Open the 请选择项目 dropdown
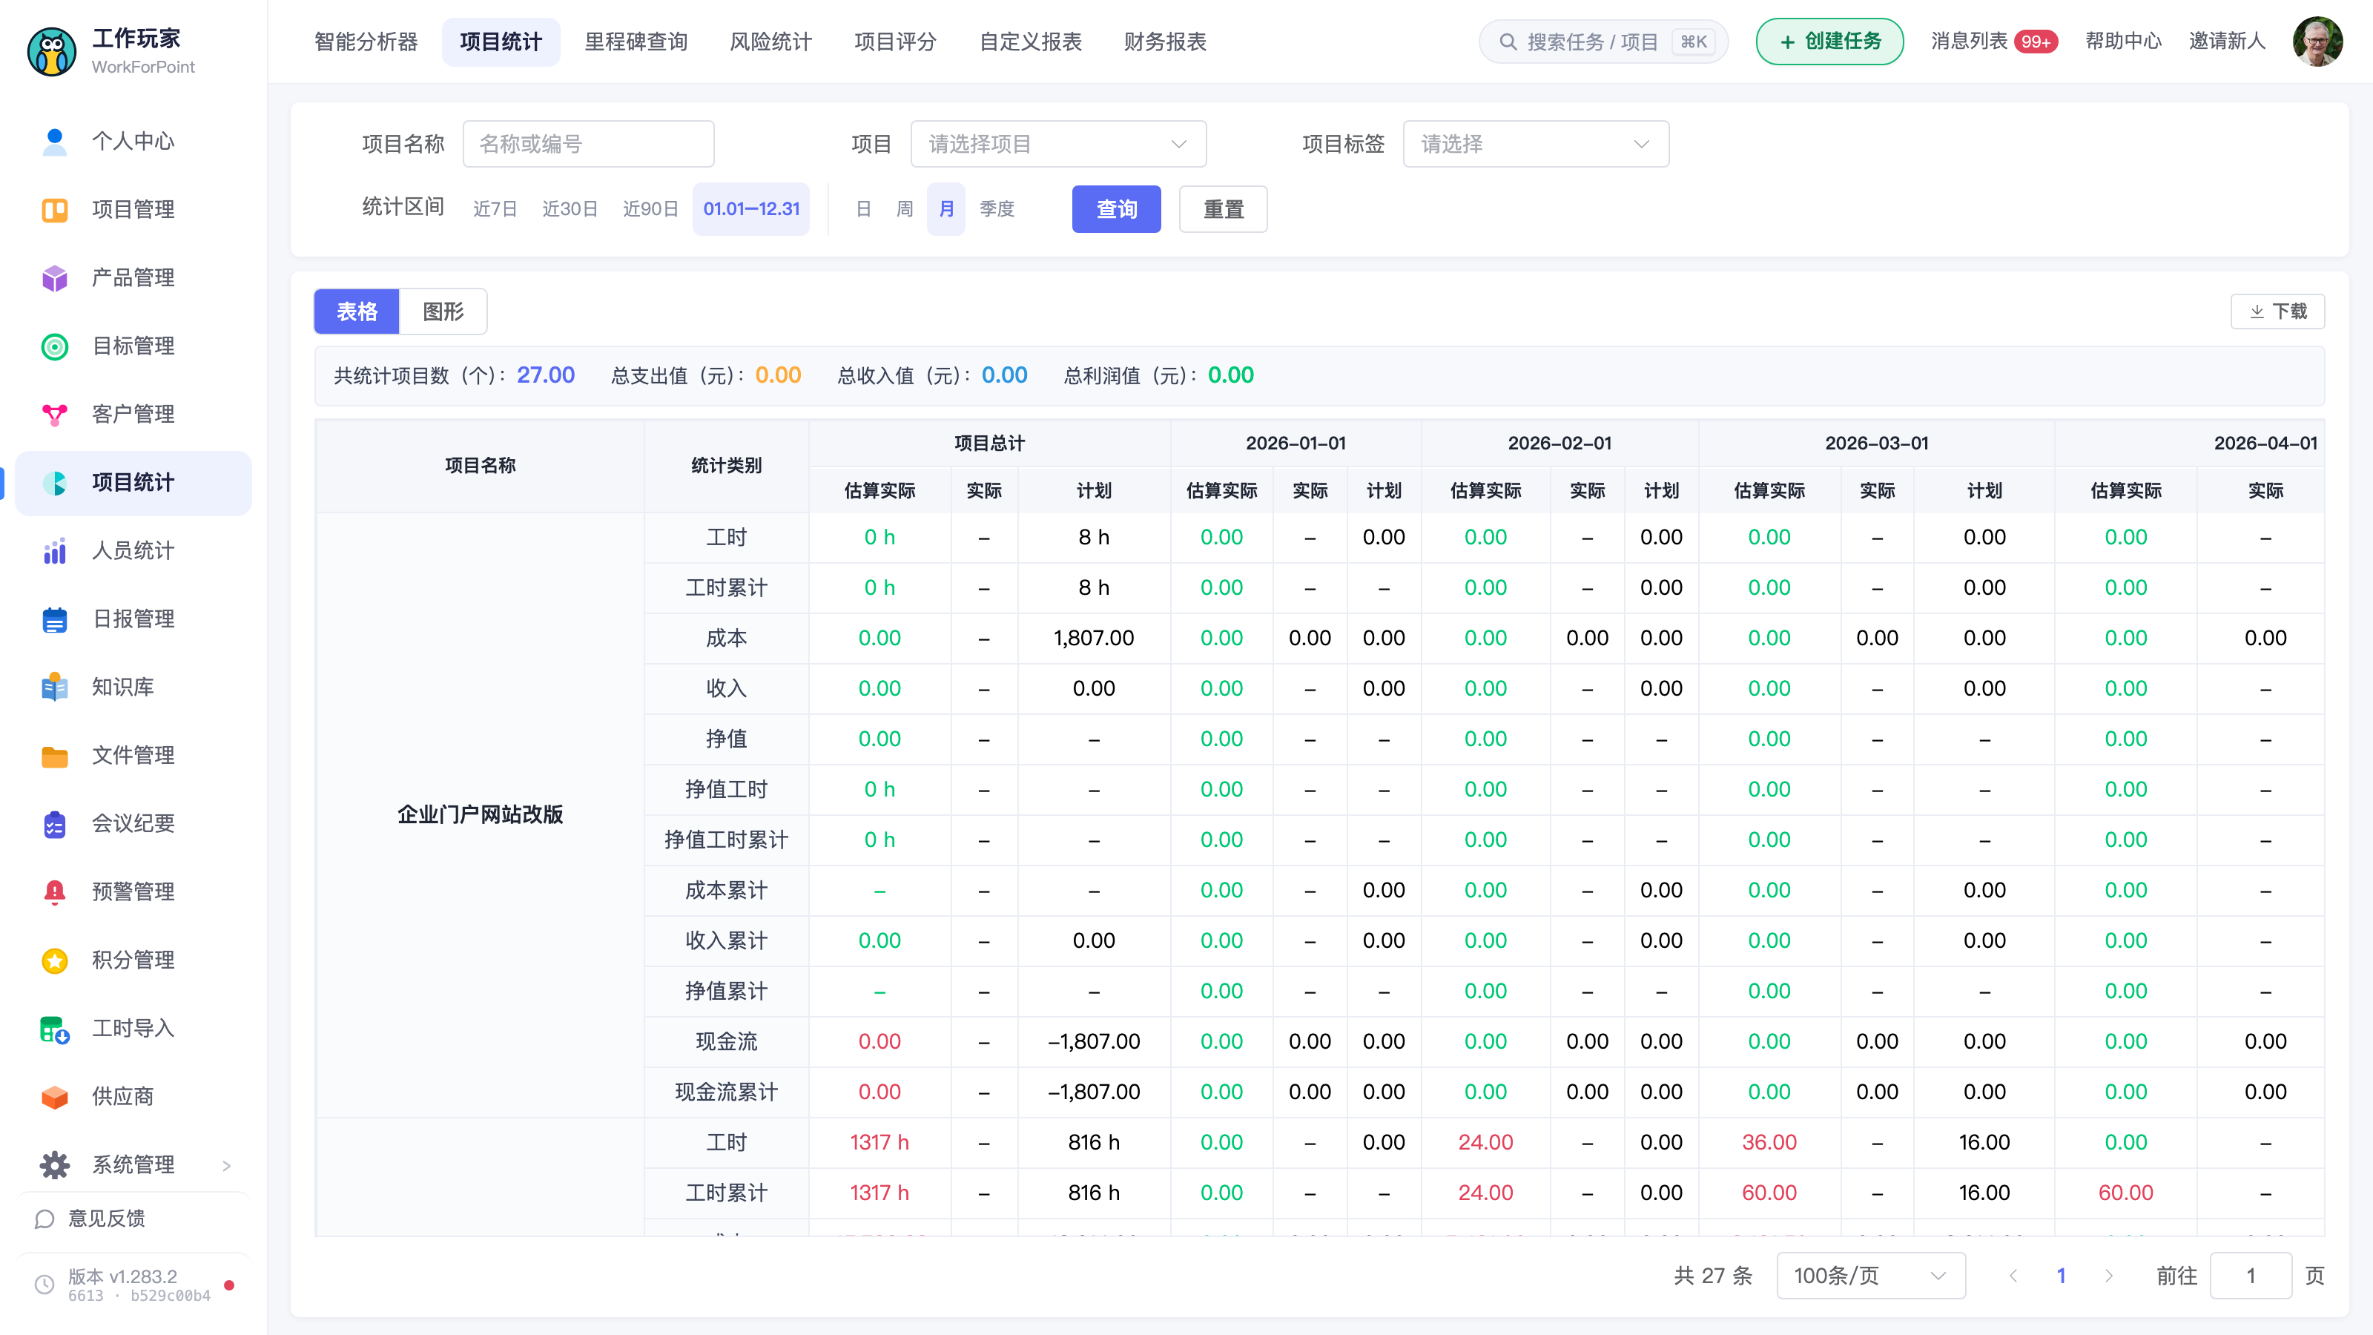 click(x=1058, y=144)
